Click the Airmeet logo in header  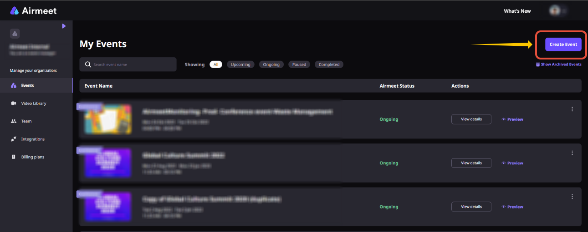click(x=33, y=11)
